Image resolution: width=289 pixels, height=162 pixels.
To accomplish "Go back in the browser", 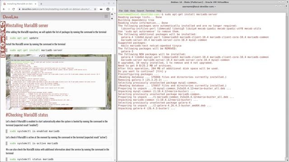I will coord(4,9).
